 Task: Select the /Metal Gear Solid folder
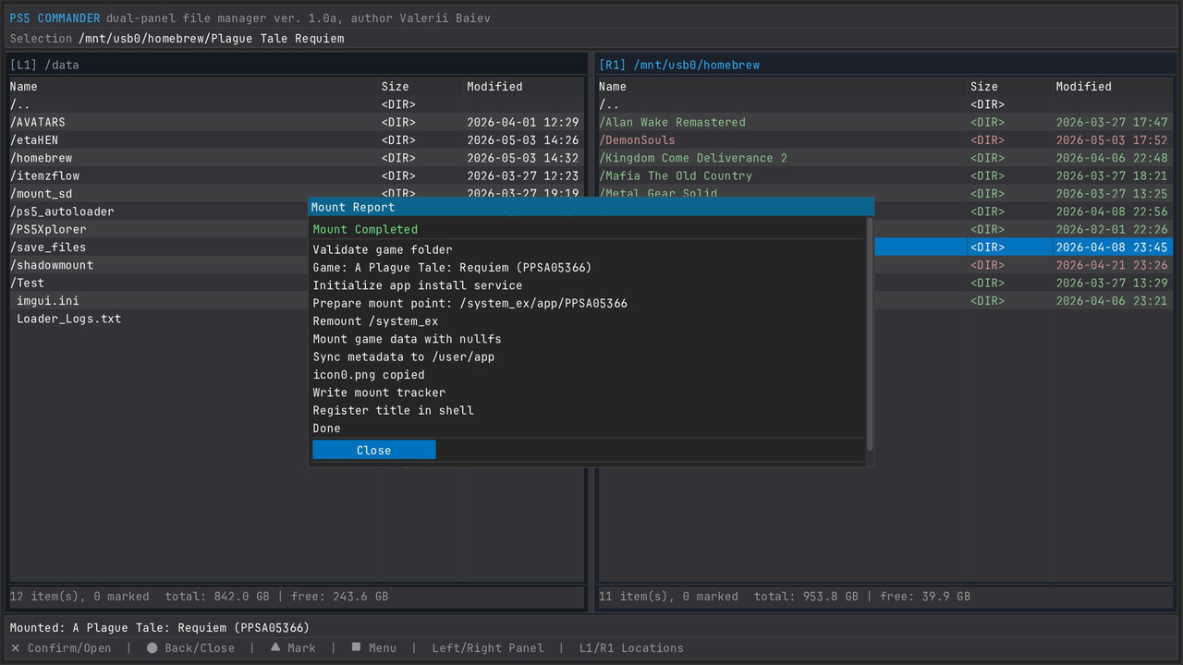click(x=885, y=192)
